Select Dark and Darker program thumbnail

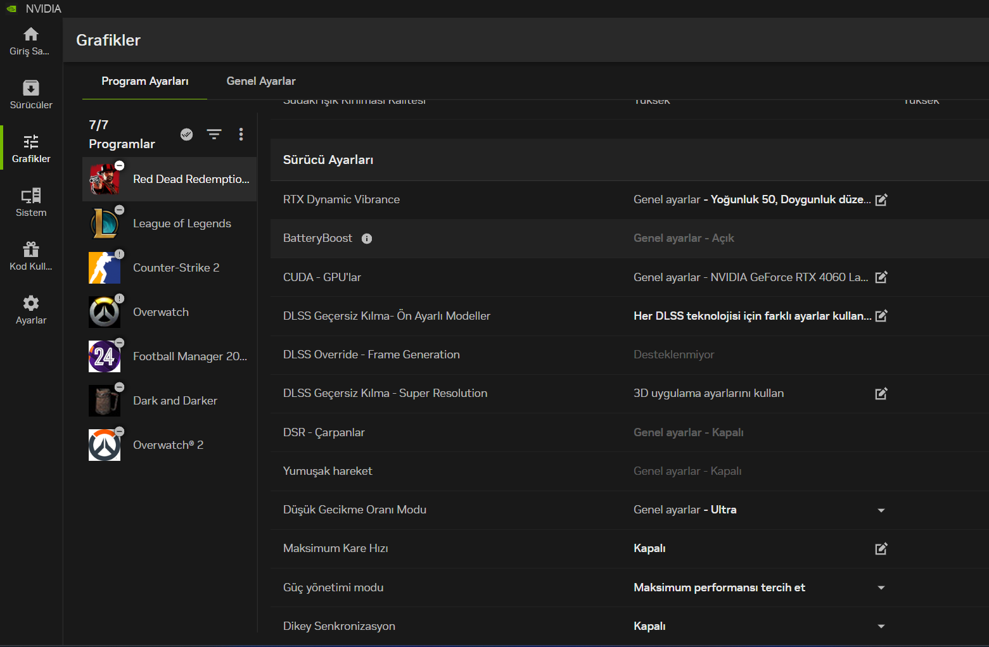coord(105,401)
